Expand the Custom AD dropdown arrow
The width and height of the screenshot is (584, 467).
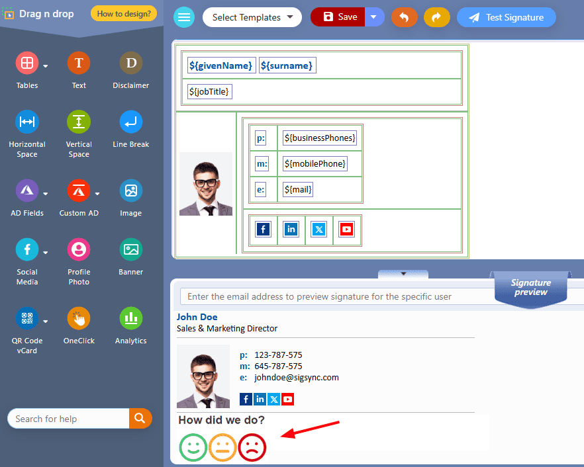(x=97, y=194)
